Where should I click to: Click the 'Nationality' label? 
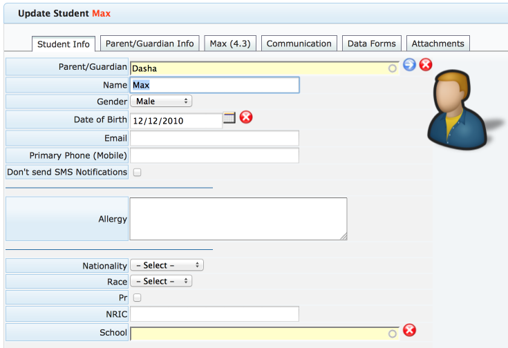point(104,266)
